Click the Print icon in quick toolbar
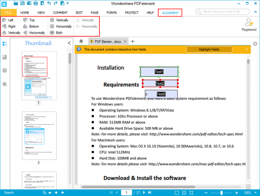This screenshot has height=196, width=260. pyautogui.click(x=36, y=3)
